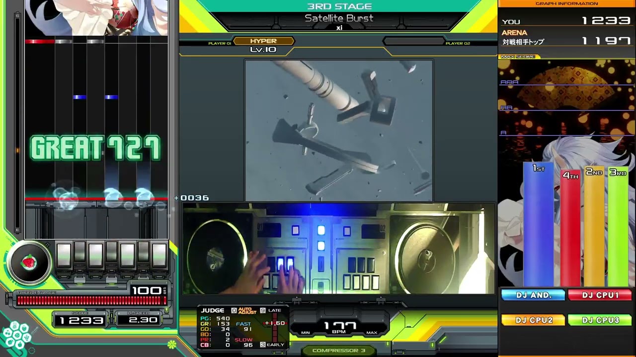Click the SLOW count 96
This screenshot has width=636, height=357.
(248, 345)
